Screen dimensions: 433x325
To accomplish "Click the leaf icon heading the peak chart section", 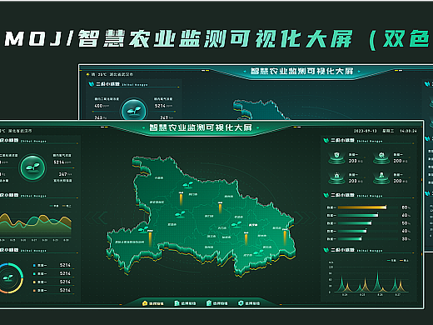I will coord(326,250).
